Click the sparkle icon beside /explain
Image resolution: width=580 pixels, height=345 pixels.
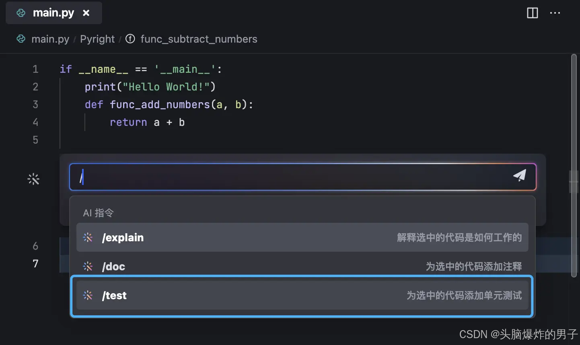click(x=88, y=237)
